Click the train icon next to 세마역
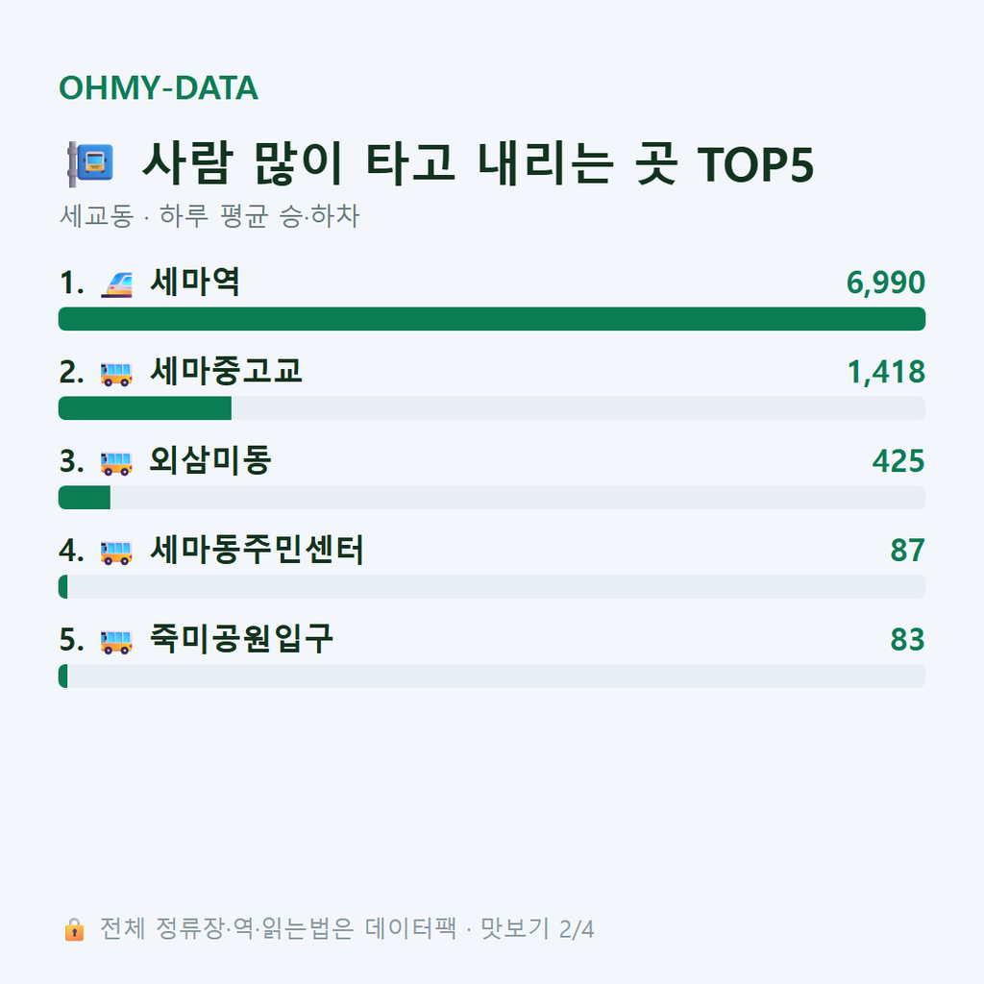984x984 pixels. [116, 283]
